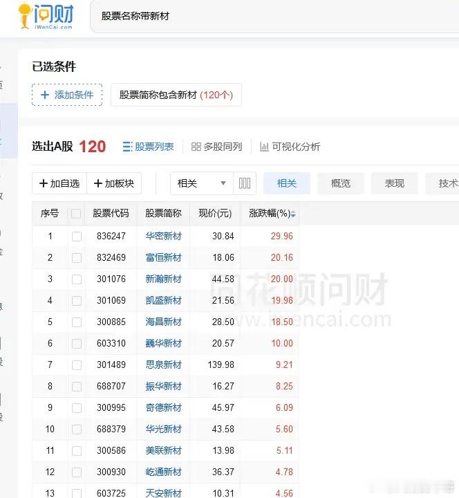Click 添加条件 button
The image size is (459, 498).
[x=67, y=95]
